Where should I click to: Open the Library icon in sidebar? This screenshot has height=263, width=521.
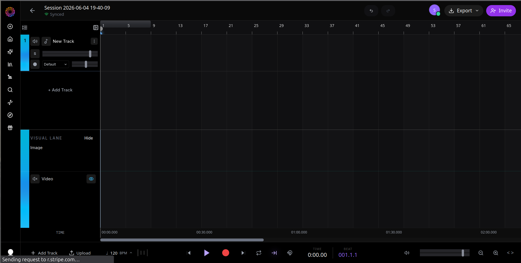pyautogui.click(x=10, y=64)
